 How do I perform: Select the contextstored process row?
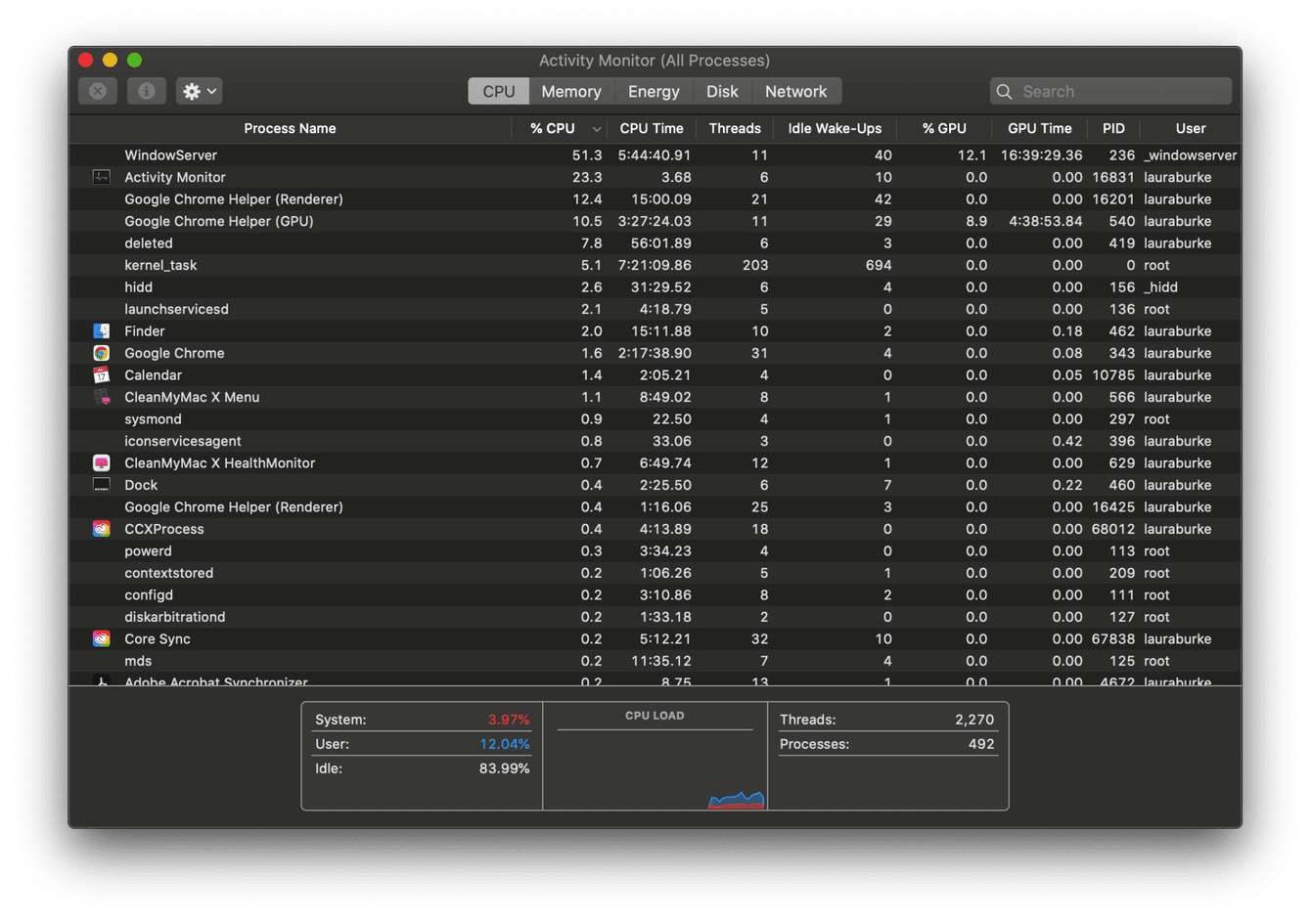[x=655, y=573]
